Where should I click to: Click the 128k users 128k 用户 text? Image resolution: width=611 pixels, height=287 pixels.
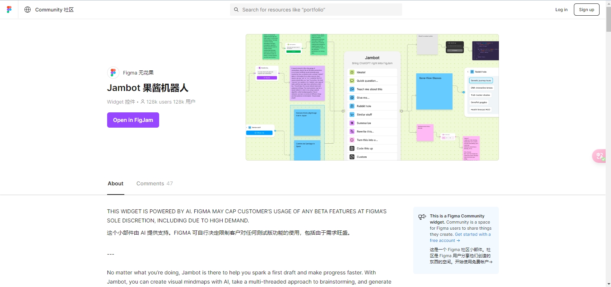point(171,102)
